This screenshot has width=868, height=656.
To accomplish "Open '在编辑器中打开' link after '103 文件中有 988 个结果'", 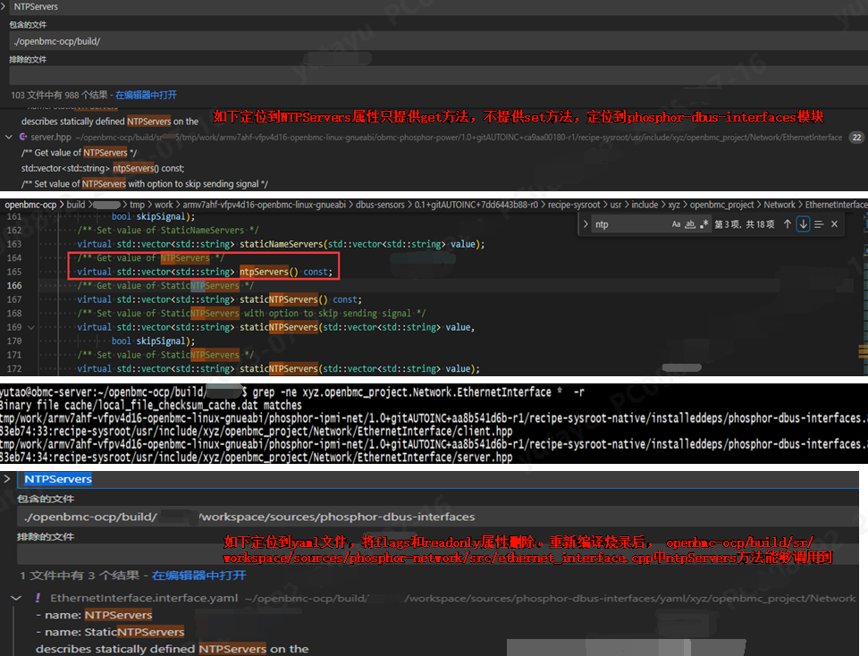I will coord(146,95).
